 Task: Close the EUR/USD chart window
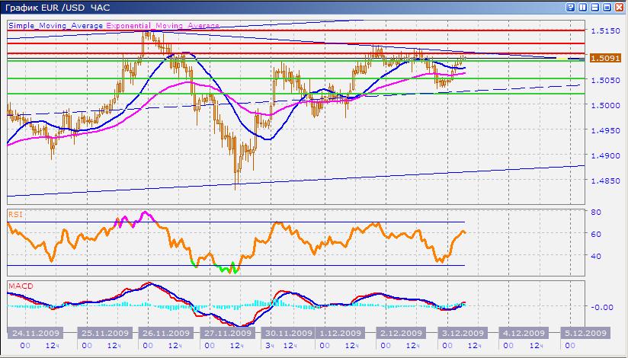[x=620, y=6]
